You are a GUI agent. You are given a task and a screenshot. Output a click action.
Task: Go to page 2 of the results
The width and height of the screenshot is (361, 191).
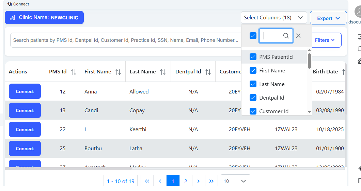[186, 181]
